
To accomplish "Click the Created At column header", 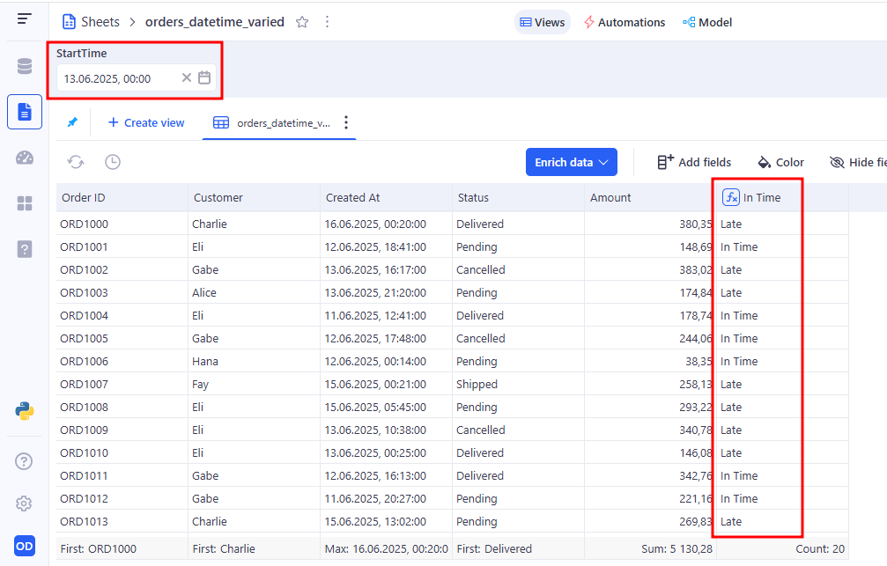I will click(x=387, y=197).
